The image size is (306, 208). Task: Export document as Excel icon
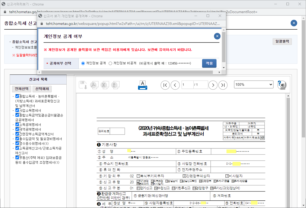104,85
